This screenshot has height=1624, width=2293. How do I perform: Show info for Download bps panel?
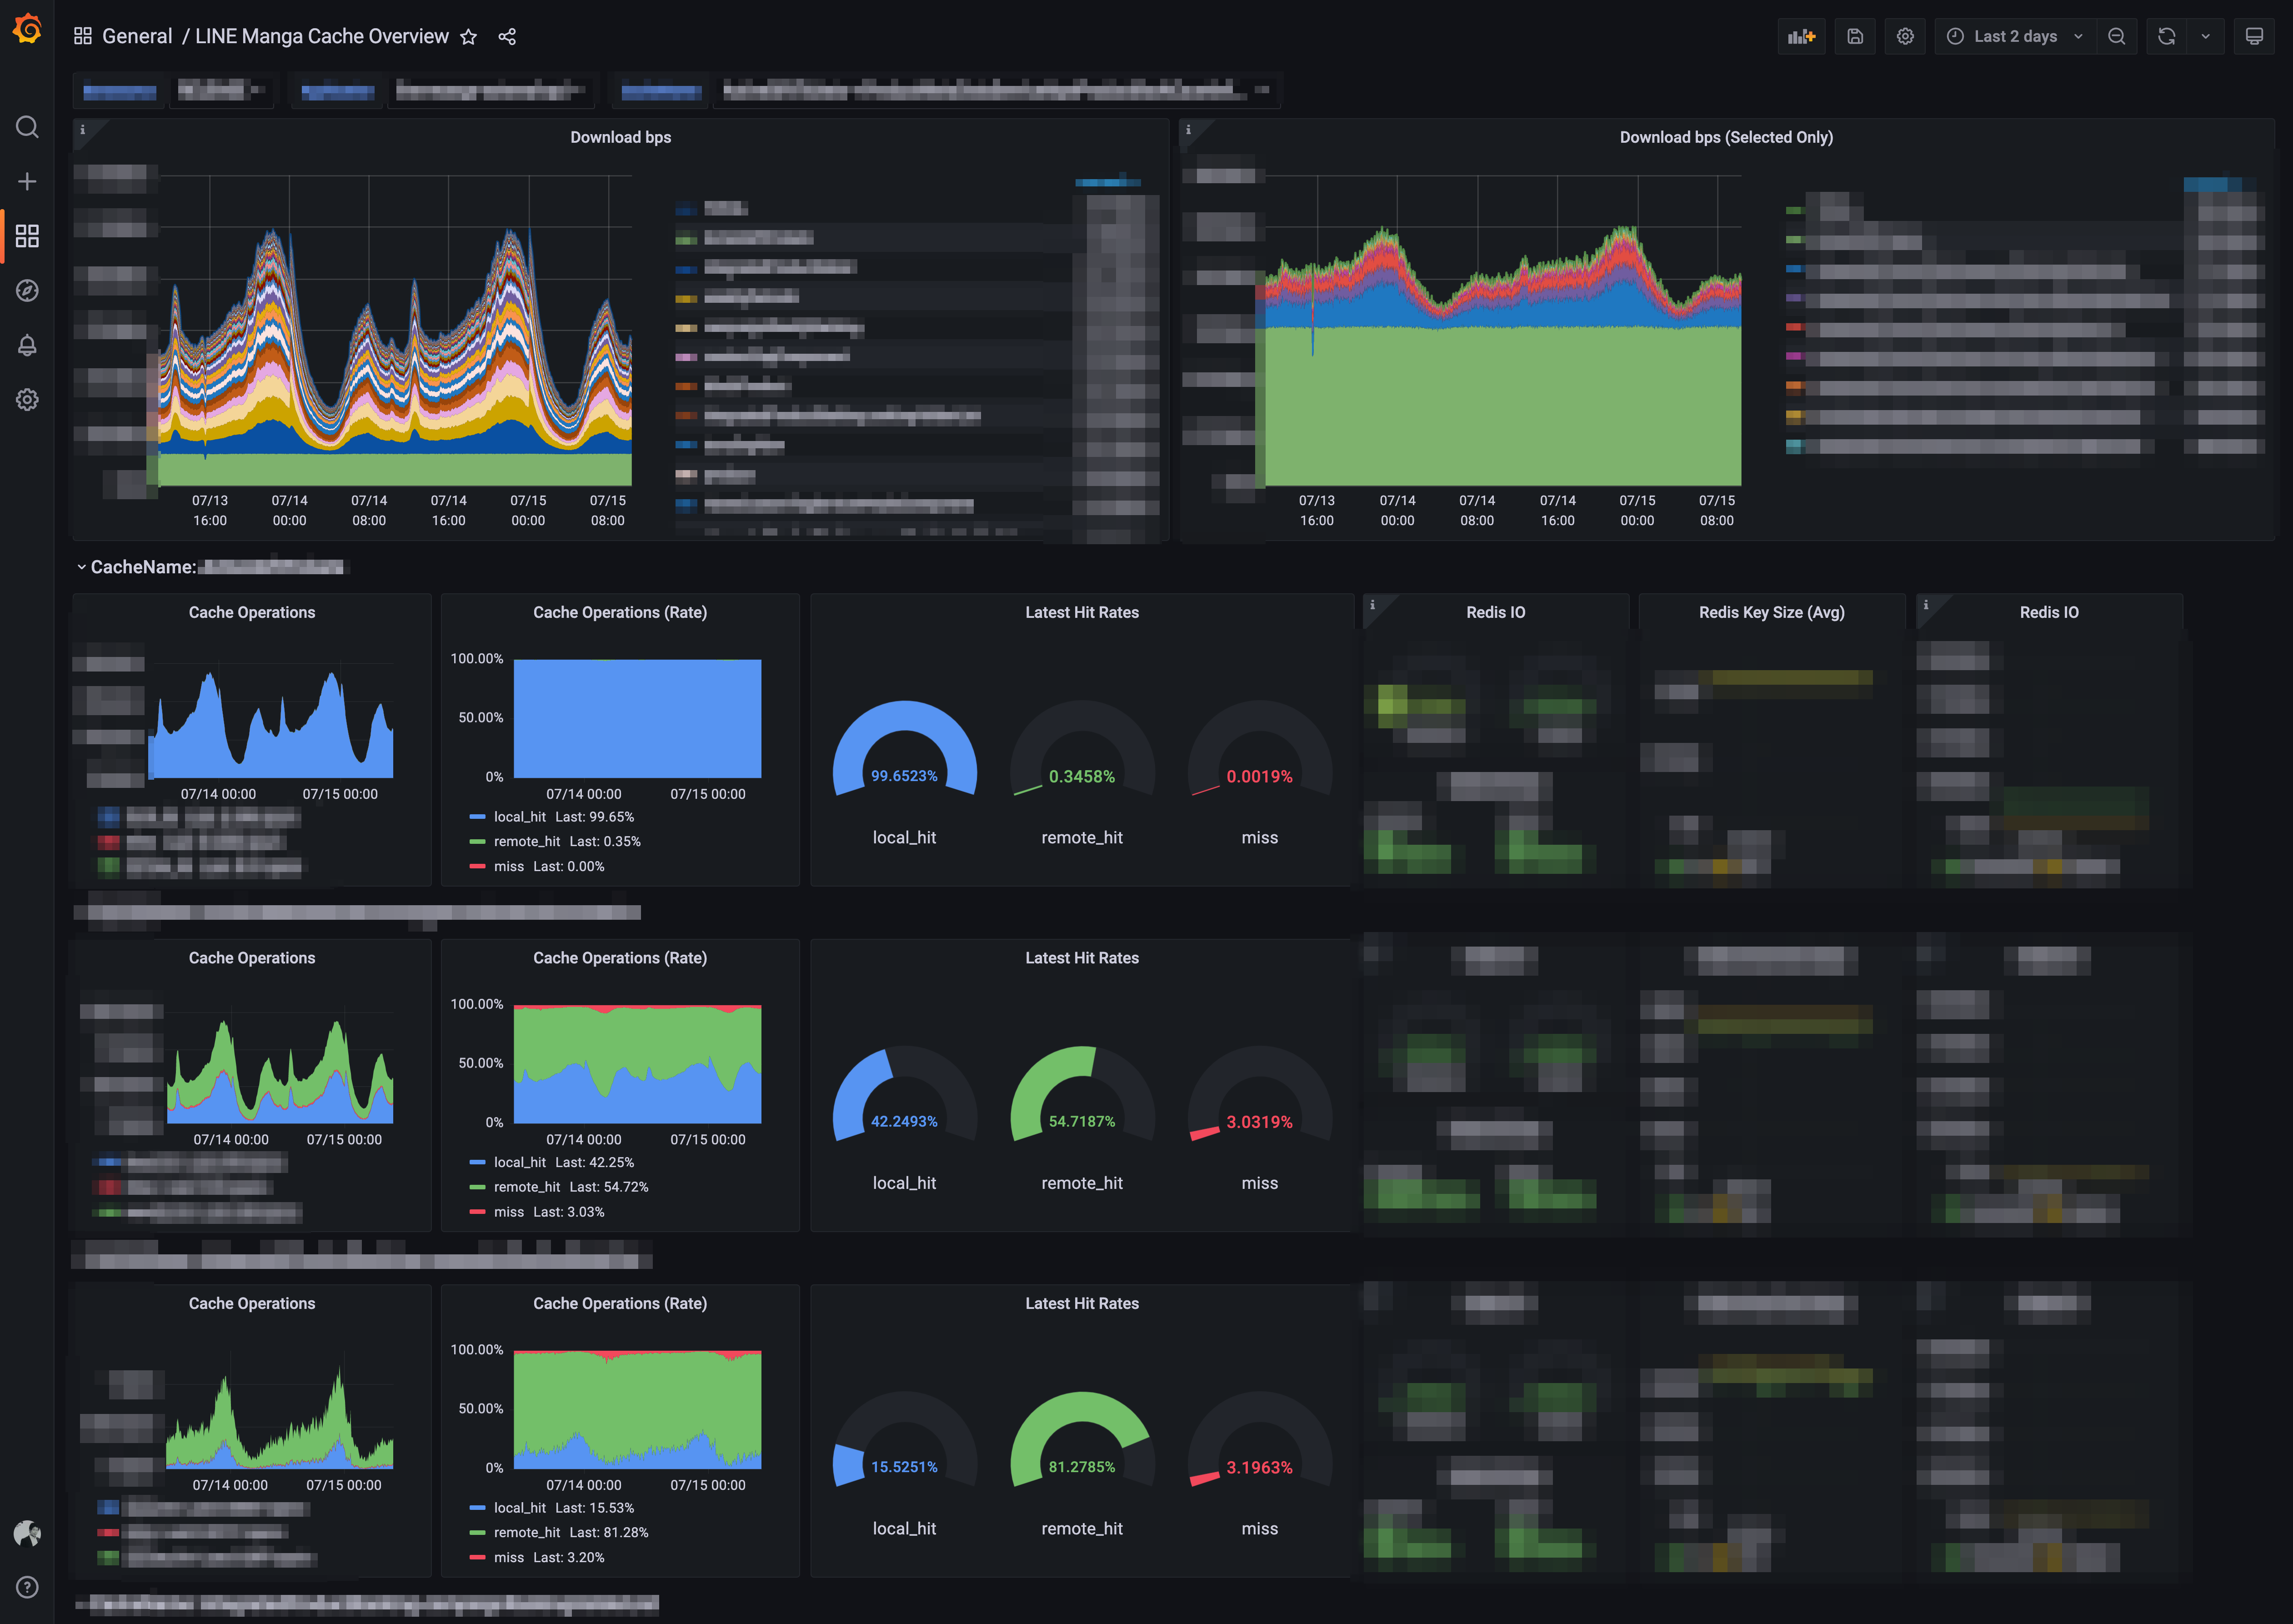click(83, 130)
